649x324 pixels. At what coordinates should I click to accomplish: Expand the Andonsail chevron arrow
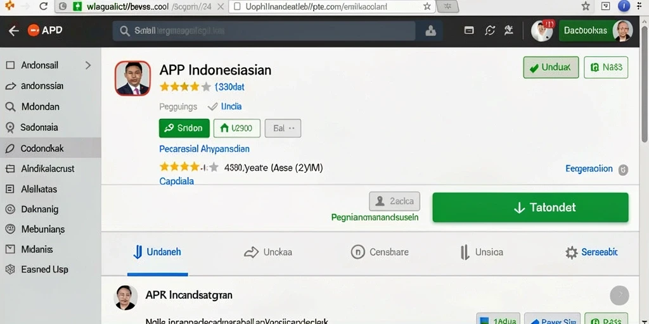pyautogui.click(x=87, y=65)
